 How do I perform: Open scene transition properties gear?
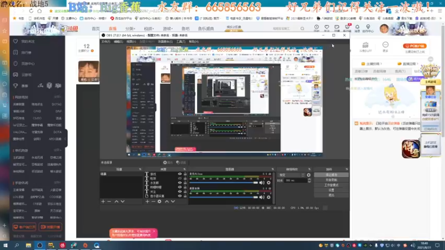click(309, 175)
